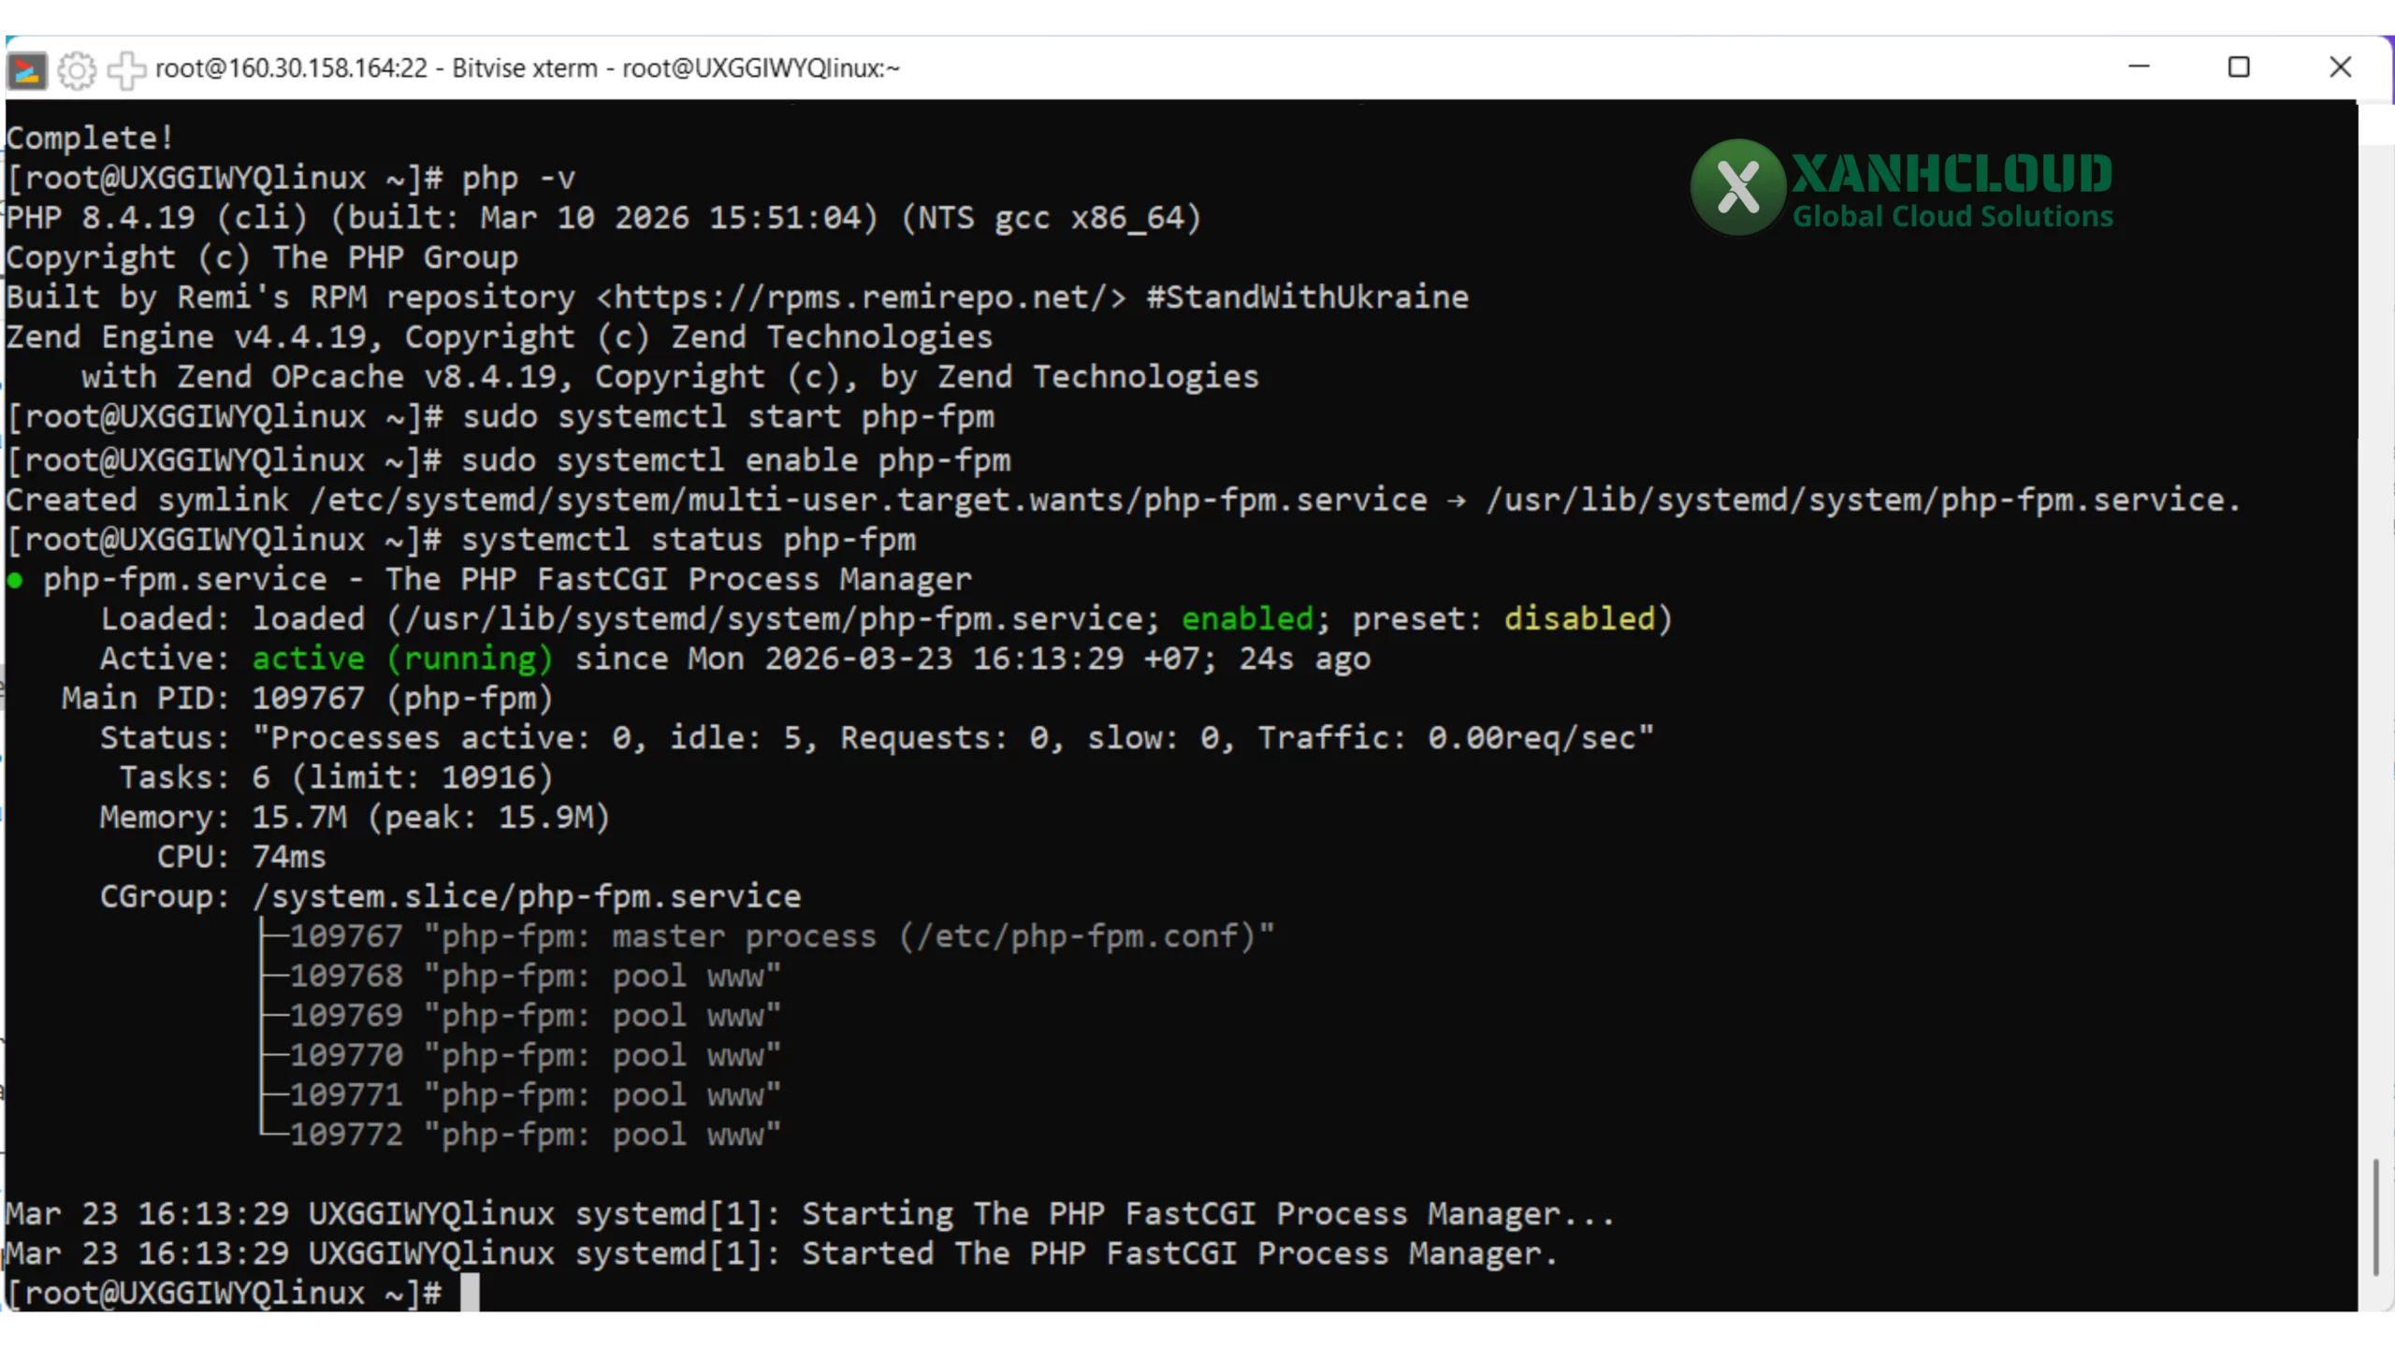Place cursor at the final shell prompt
The image size is (2395, 1347).
470,1293
